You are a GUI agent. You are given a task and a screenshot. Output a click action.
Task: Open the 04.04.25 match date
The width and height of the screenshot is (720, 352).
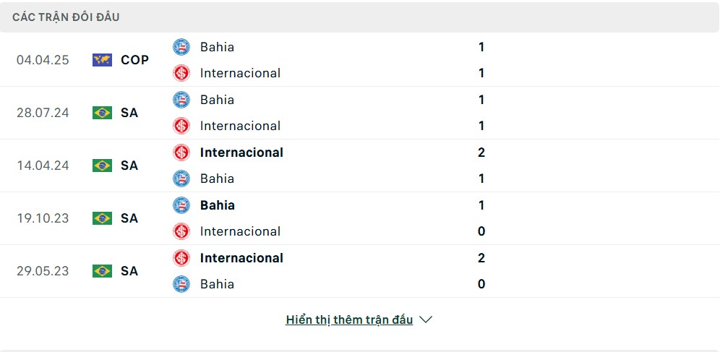(43, 60)
